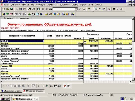The height and width of the screenshot is (101, 135).
Task: Click the red cross grid toggle icon
Action: tap(65, 86)
